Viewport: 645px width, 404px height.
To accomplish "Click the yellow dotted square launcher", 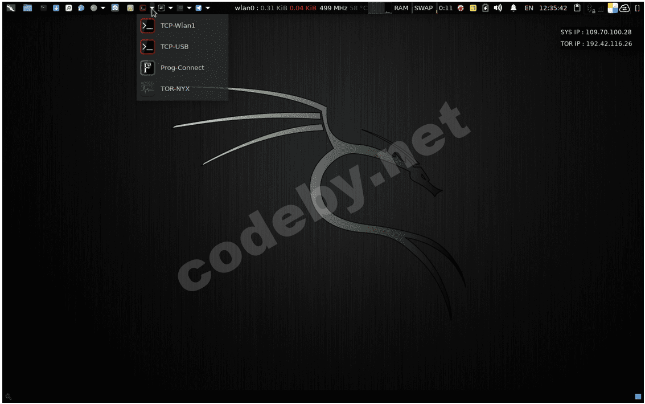I will click(x=130, y=8).
